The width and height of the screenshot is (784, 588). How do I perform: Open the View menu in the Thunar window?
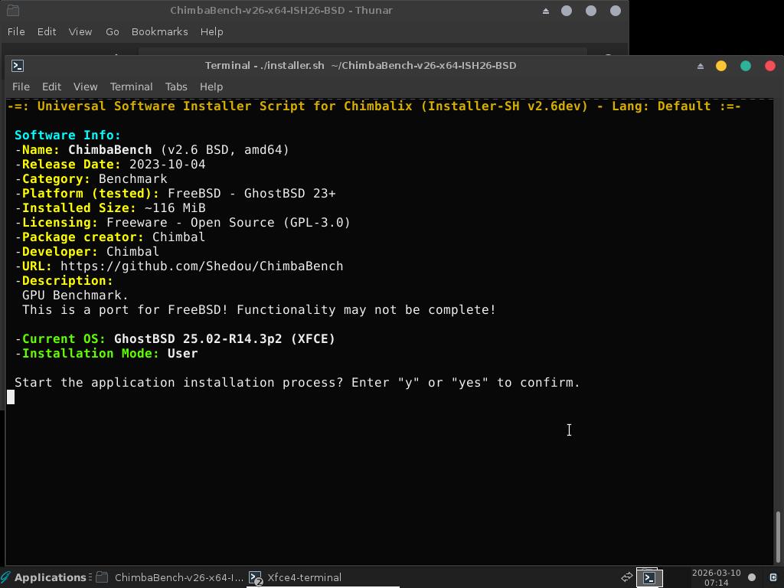[80, 32]
